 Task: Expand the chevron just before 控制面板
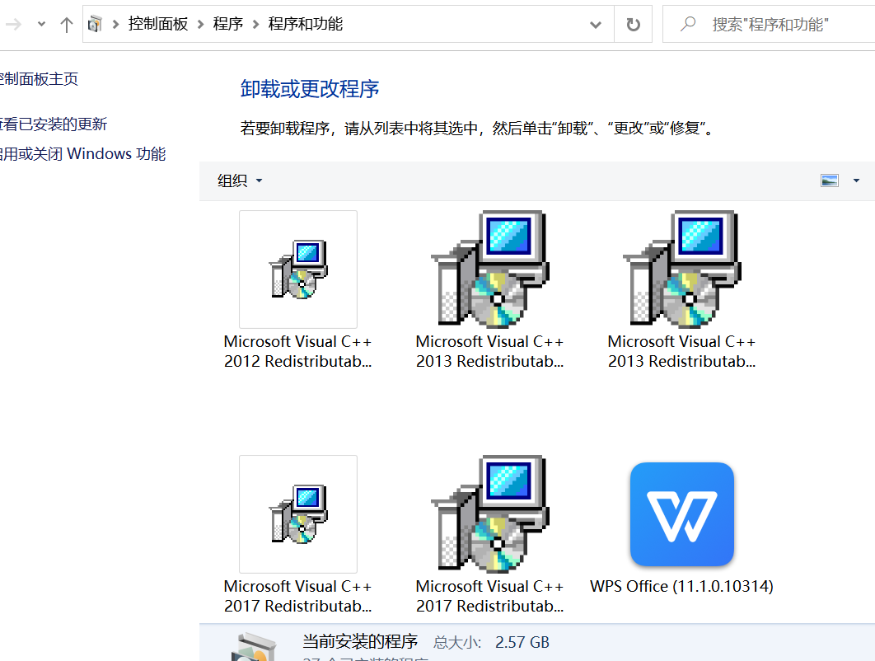[x=115, y=25]
